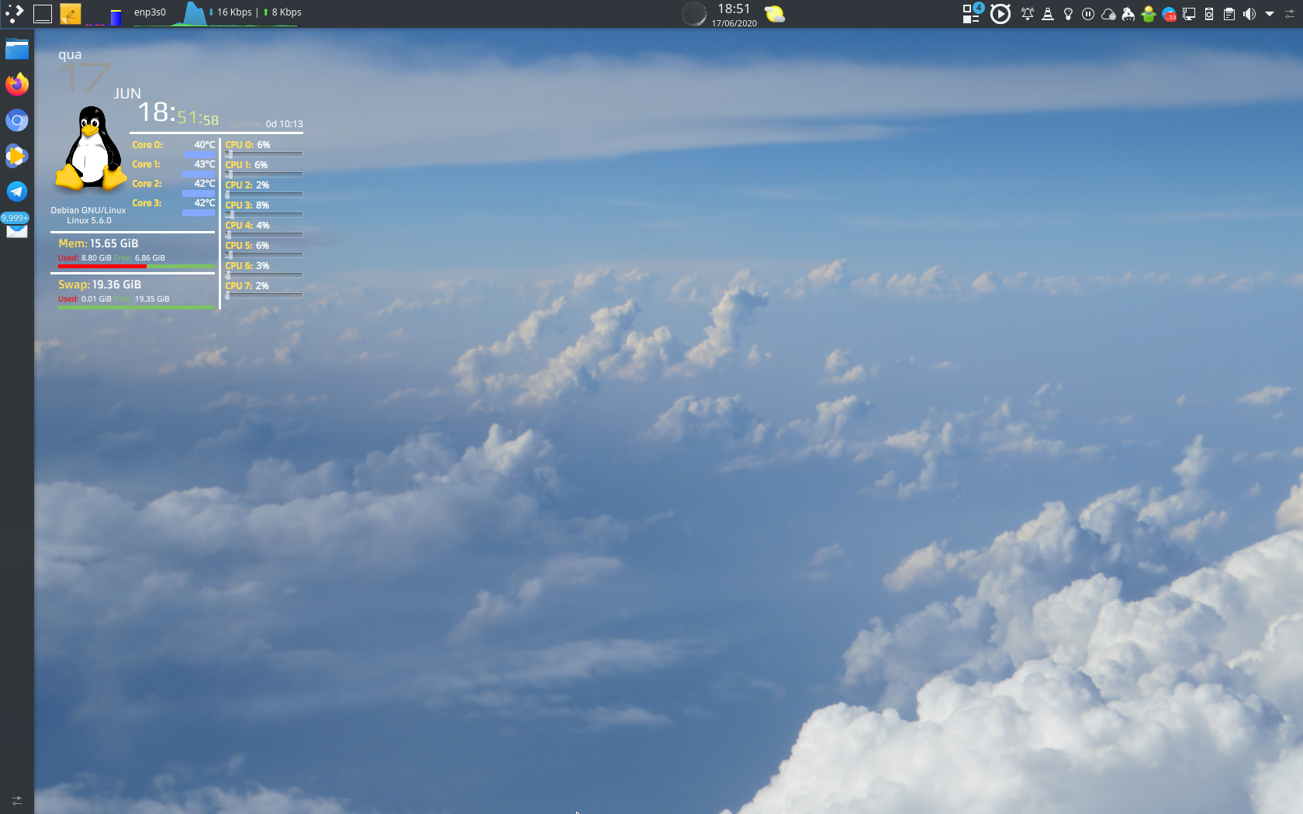Click the "Debian GNU/Linux" label
The image size is (1303, 814).
point(88,210)
